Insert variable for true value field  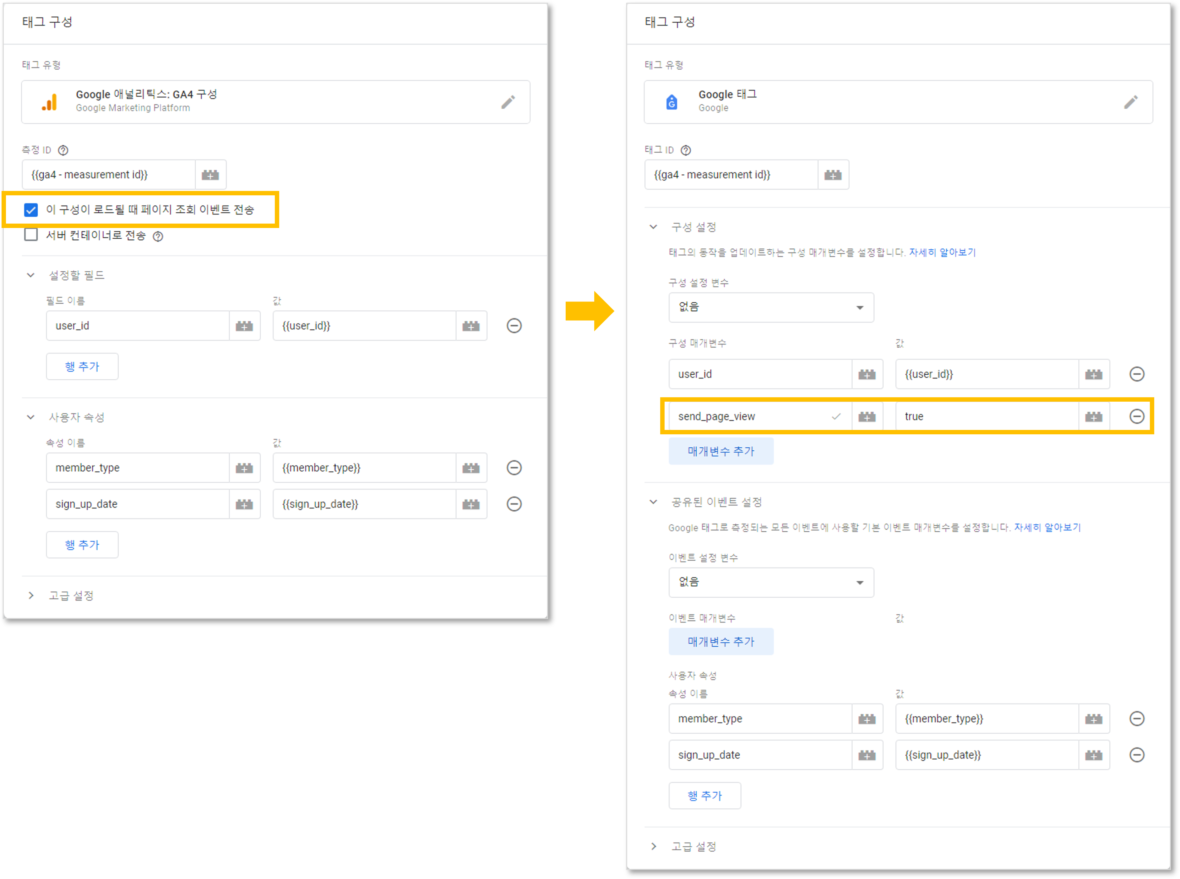pyautogui.click(x=1094, y=417)
